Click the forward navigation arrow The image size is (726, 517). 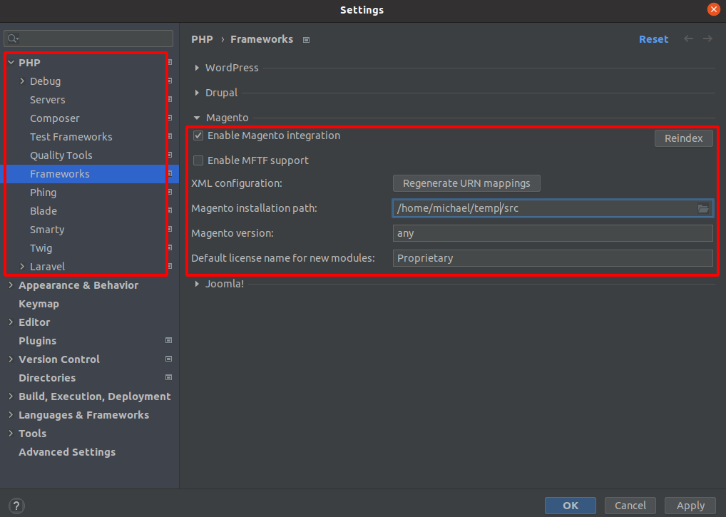click(x=707, y=39)
